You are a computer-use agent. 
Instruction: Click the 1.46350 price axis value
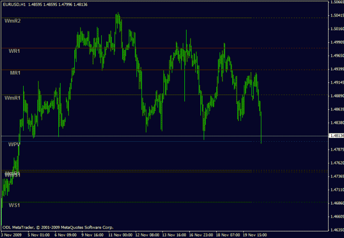click(337, 230)
